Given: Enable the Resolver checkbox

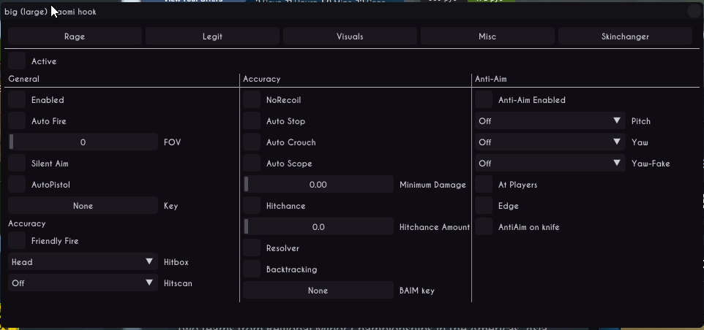Looking at the screenshot, I should (x=252, y=248).
